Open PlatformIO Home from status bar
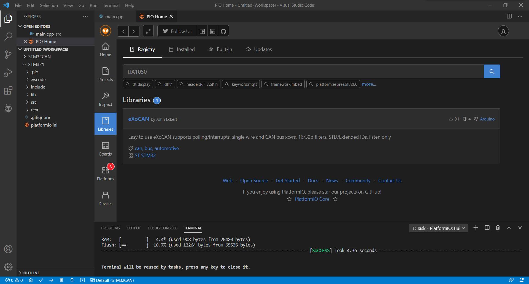529x284 pixels. 31,280
